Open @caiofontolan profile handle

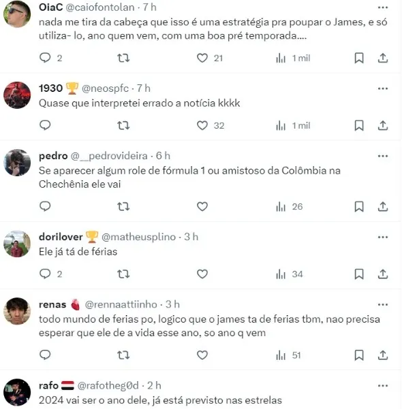[100, 7]
